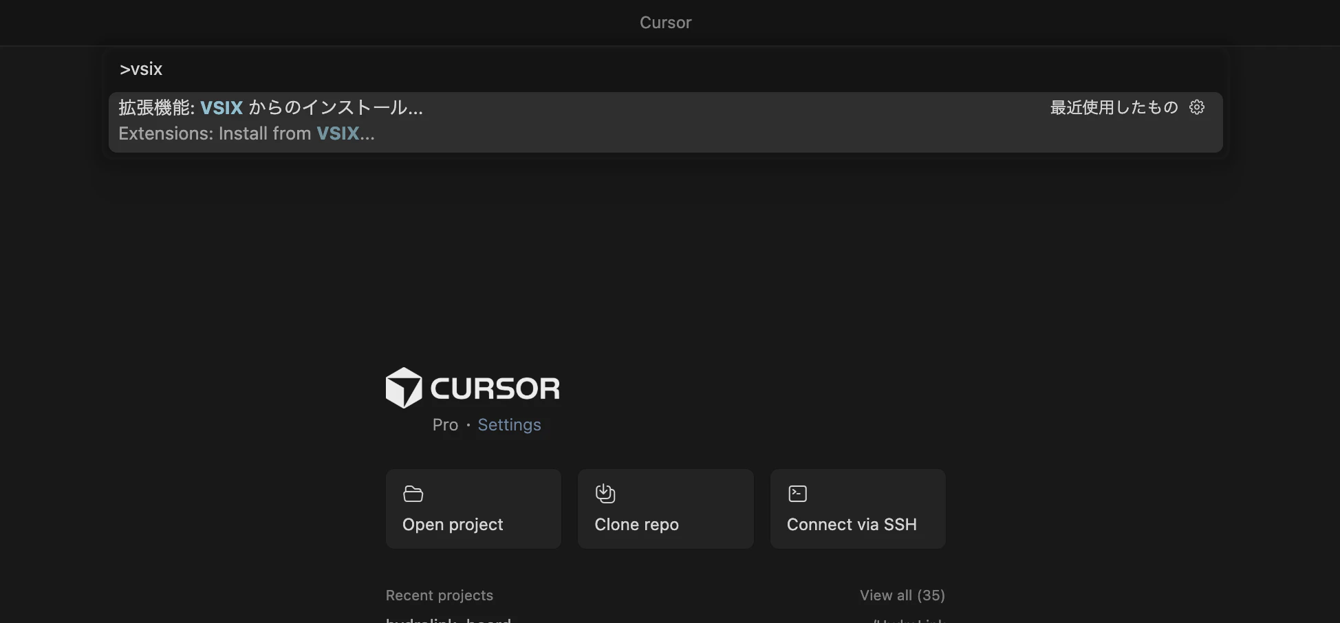Click the Cursor window title text
Image resolution: width=1340 pixels, height=623 pixels.
[x=665, y=23]
